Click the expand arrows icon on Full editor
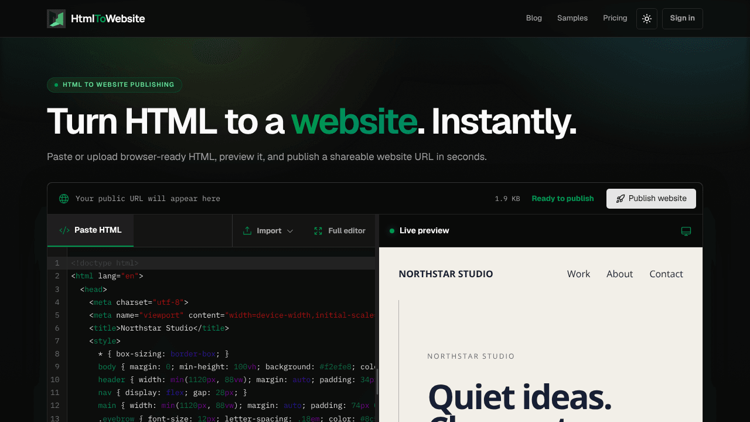750x422 pixels. click(x=318, y=231)
